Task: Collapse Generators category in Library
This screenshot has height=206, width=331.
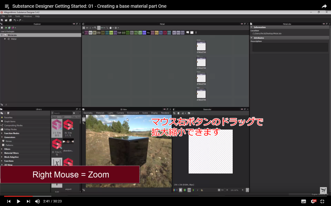Action: 2,137
